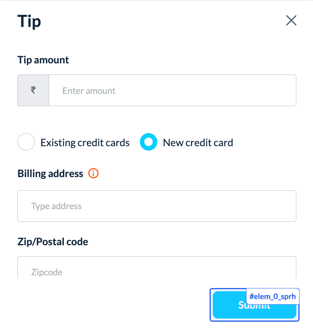This screenshot has width=313, height=332.
Task: Close the Tip dialog with X
Action: coord(291,21)
